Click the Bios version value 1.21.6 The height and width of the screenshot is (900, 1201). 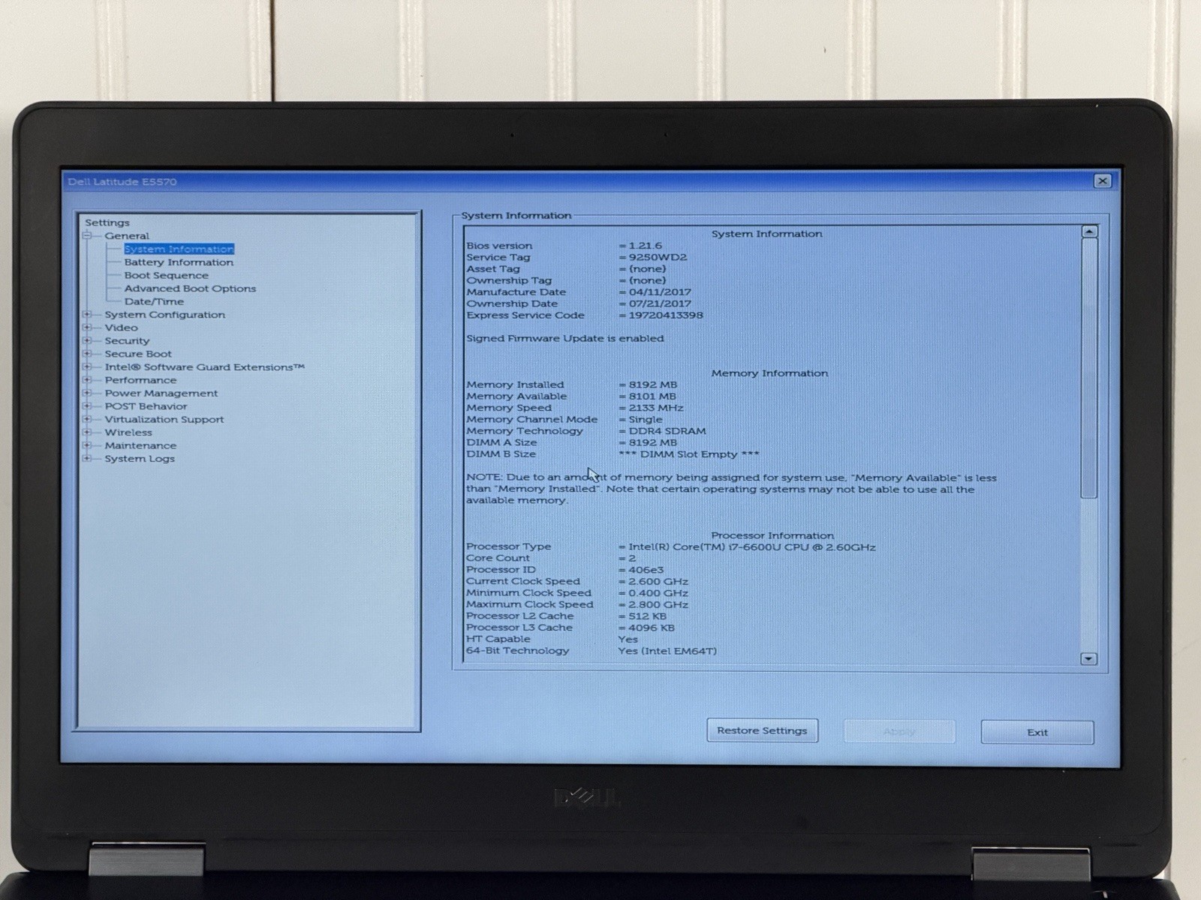(x=646, y=245)
